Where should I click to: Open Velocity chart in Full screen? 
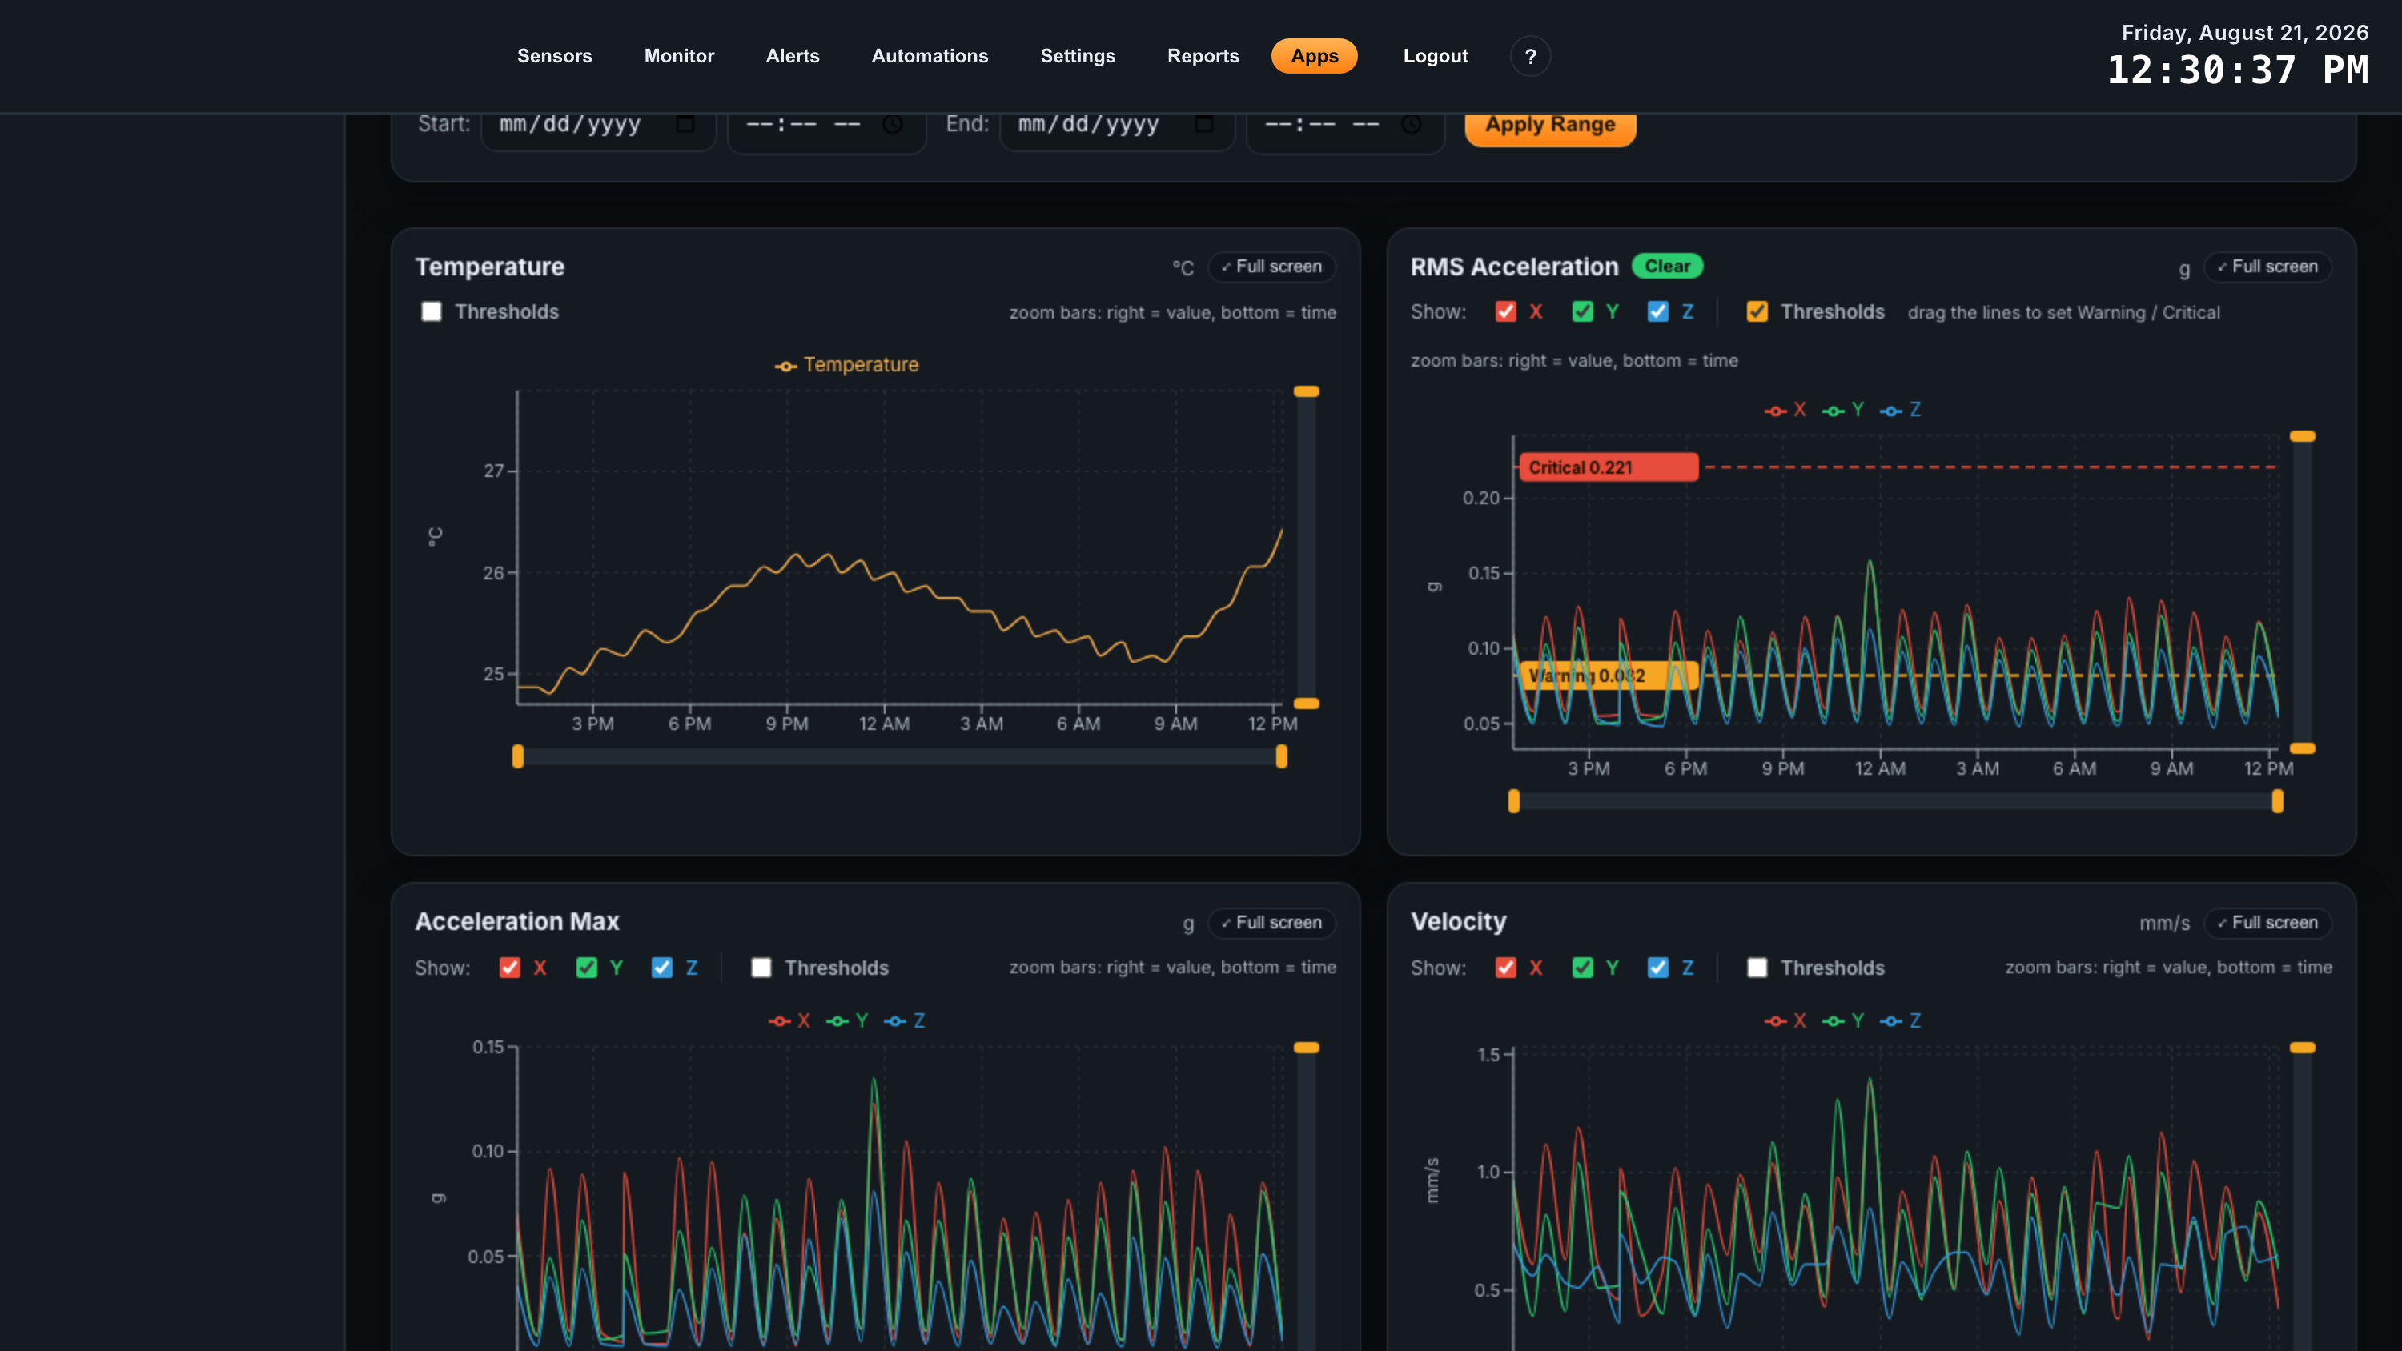2267,923
